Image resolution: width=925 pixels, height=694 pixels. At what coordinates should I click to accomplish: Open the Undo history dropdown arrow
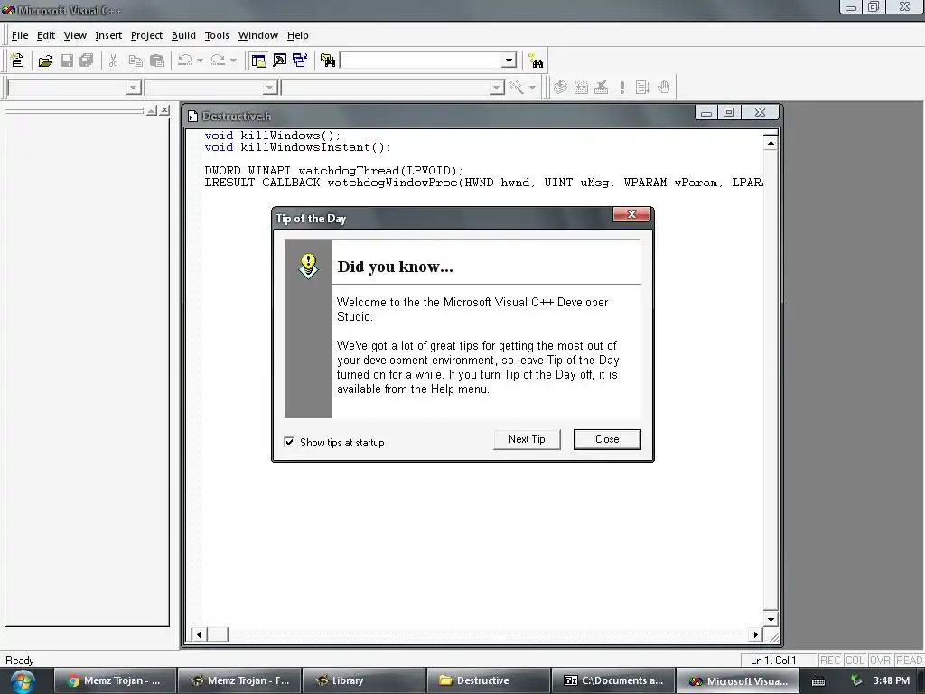pos(200,61)
